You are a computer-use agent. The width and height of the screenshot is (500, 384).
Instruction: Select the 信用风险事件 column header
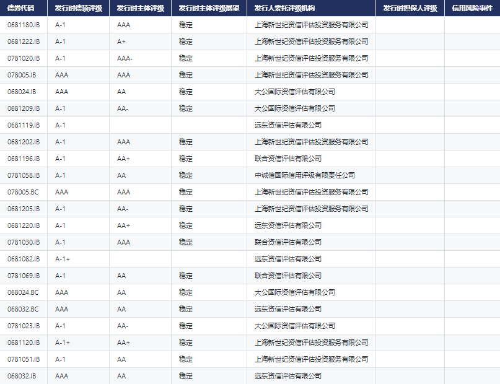[472, 8]
